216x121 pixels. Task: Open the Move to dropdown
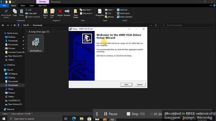tap(45, 13)
